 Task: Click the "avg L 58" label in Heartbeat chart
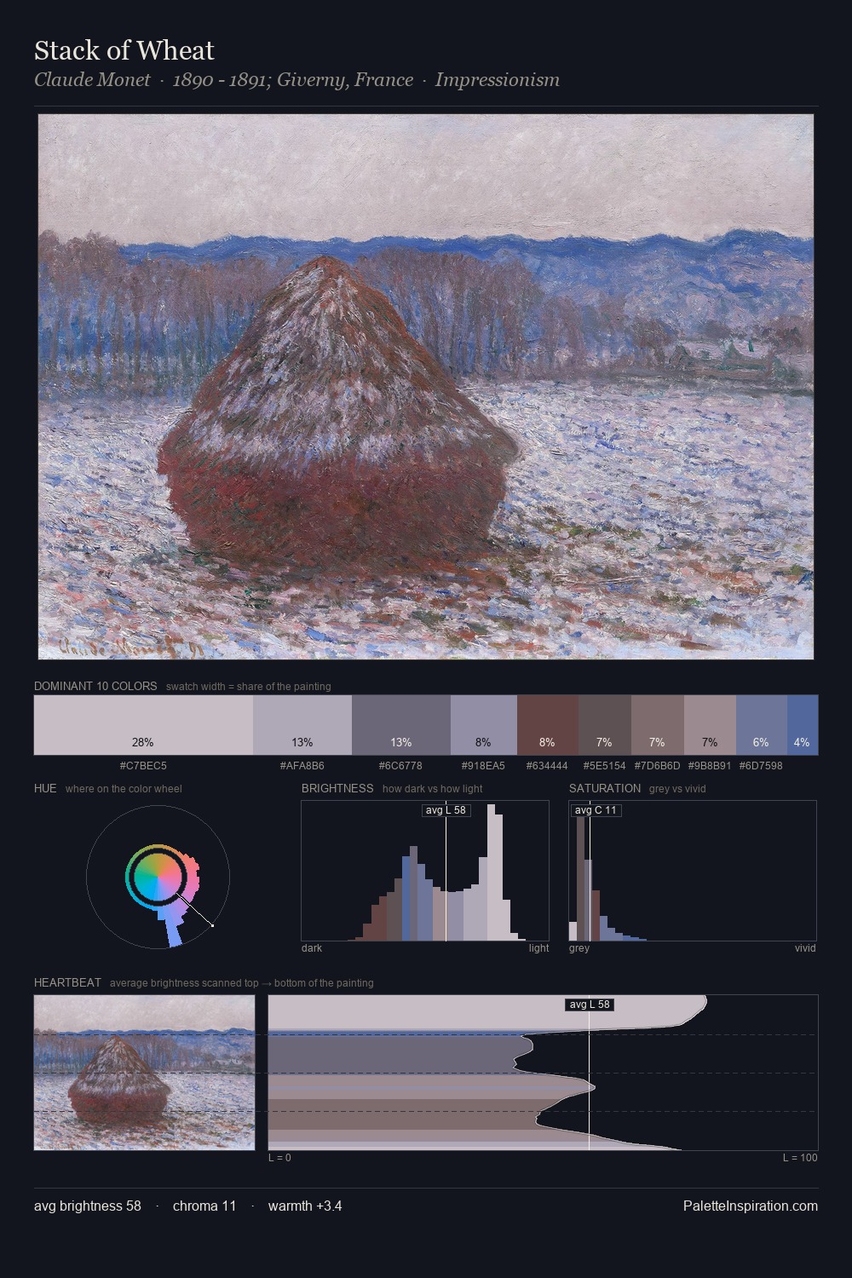[x=590, y=1005]
